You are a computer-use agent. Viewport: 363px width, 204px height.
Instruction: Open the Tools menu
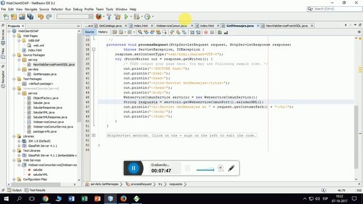[x=109, y=9]
